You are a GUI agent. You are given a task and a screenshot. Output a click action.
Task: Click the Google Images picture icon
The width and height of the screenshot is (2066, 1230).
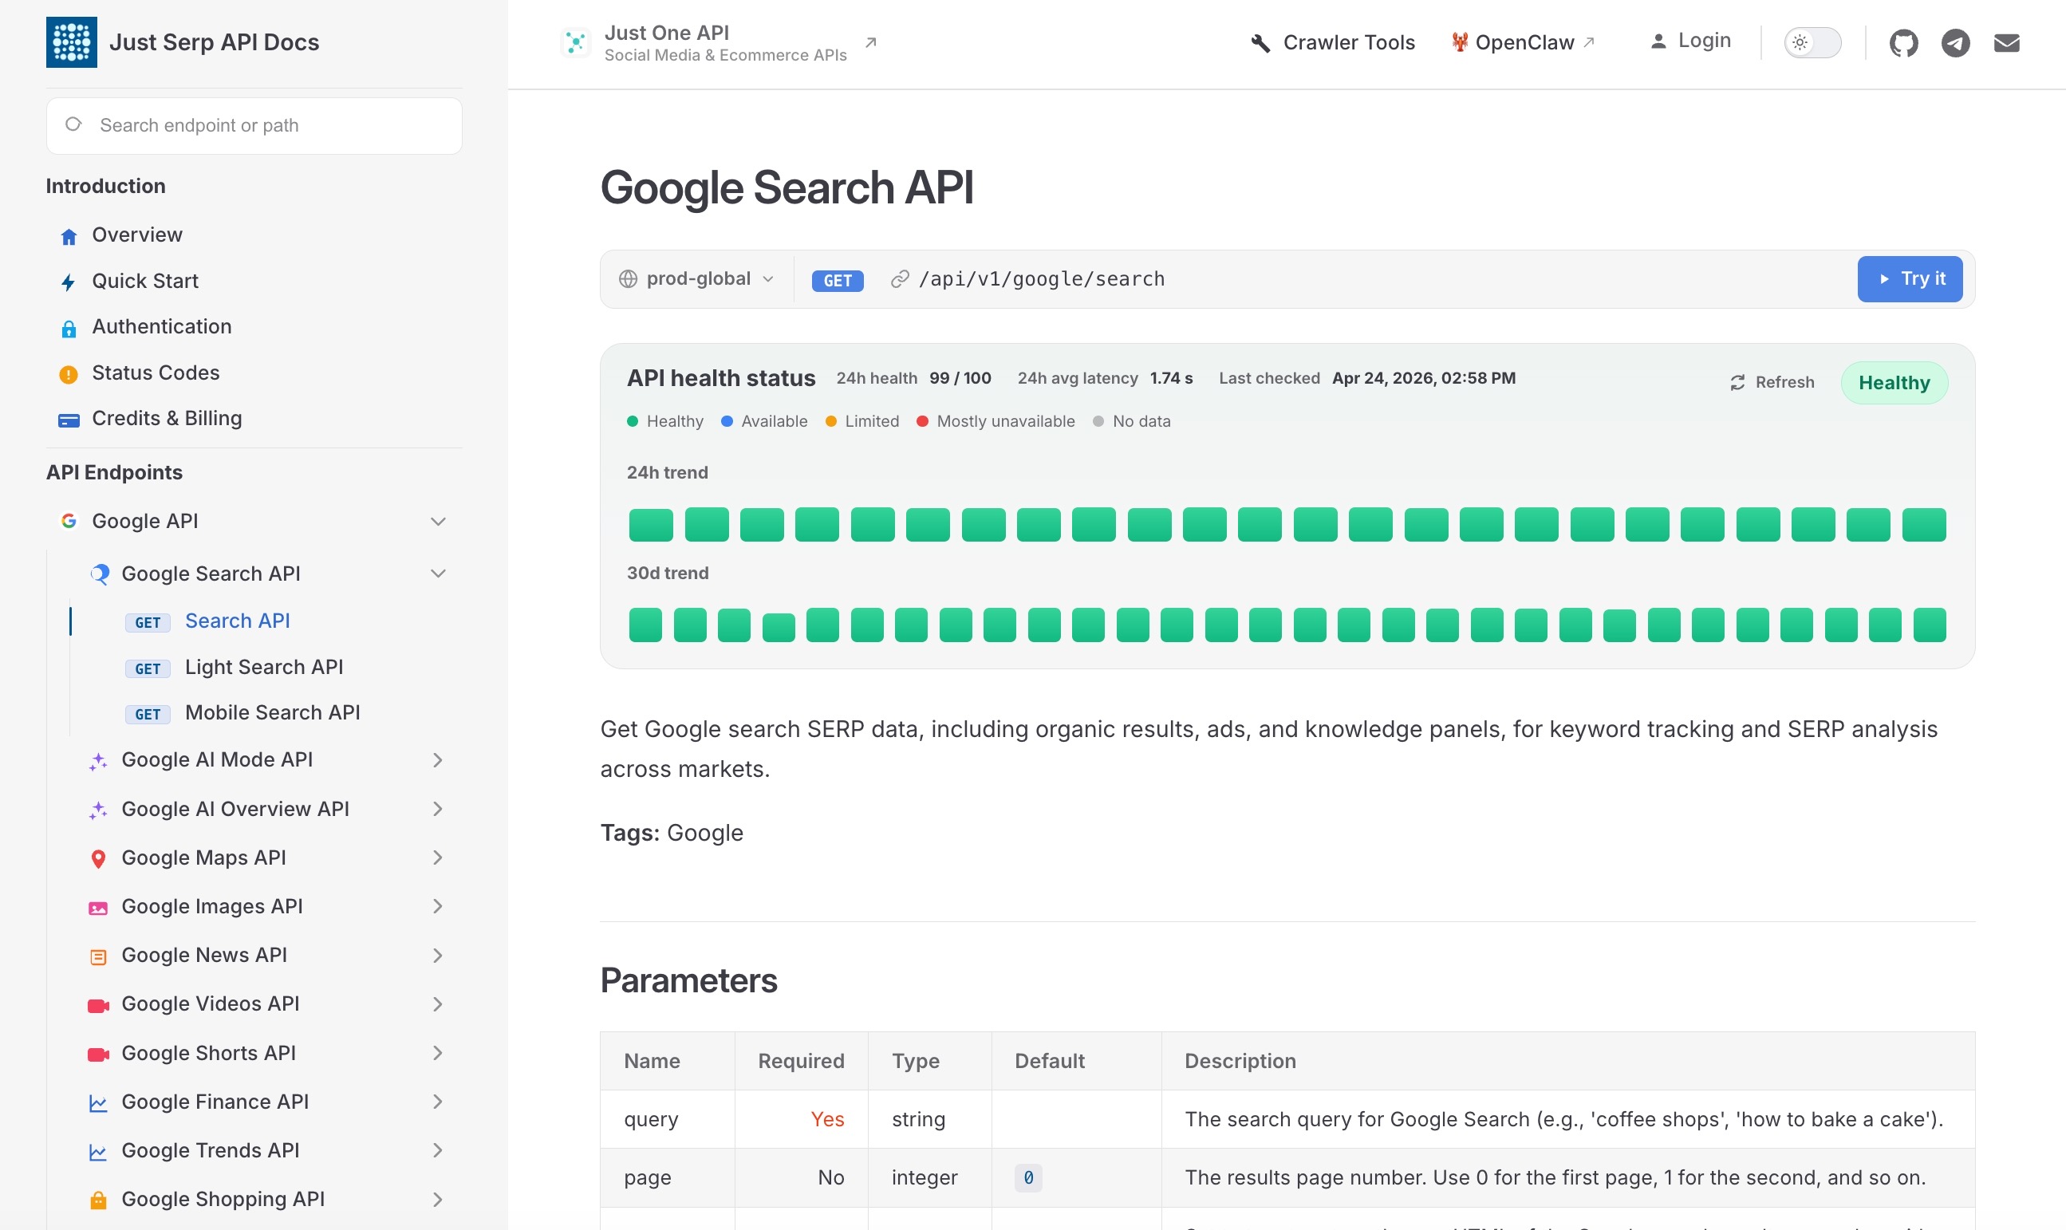tap(98, 909)
